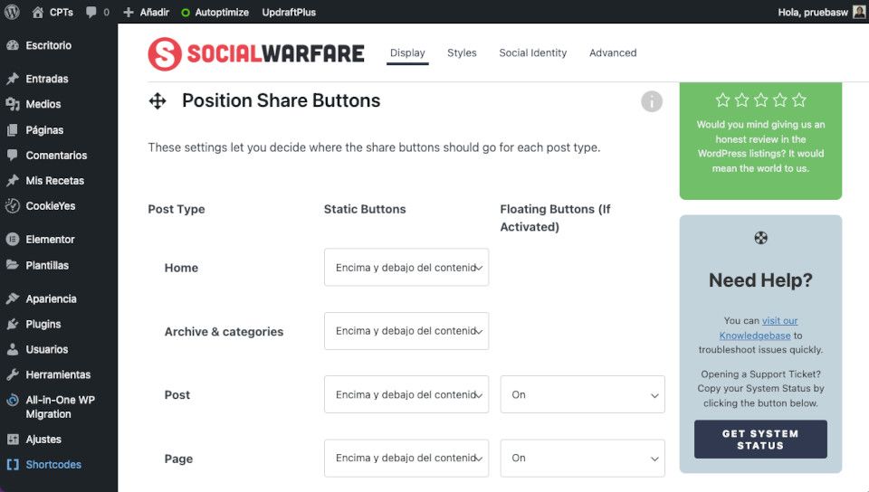Open the Advanced tab
The height and width of the screenshot is (492, 869).
coord(613,52)
